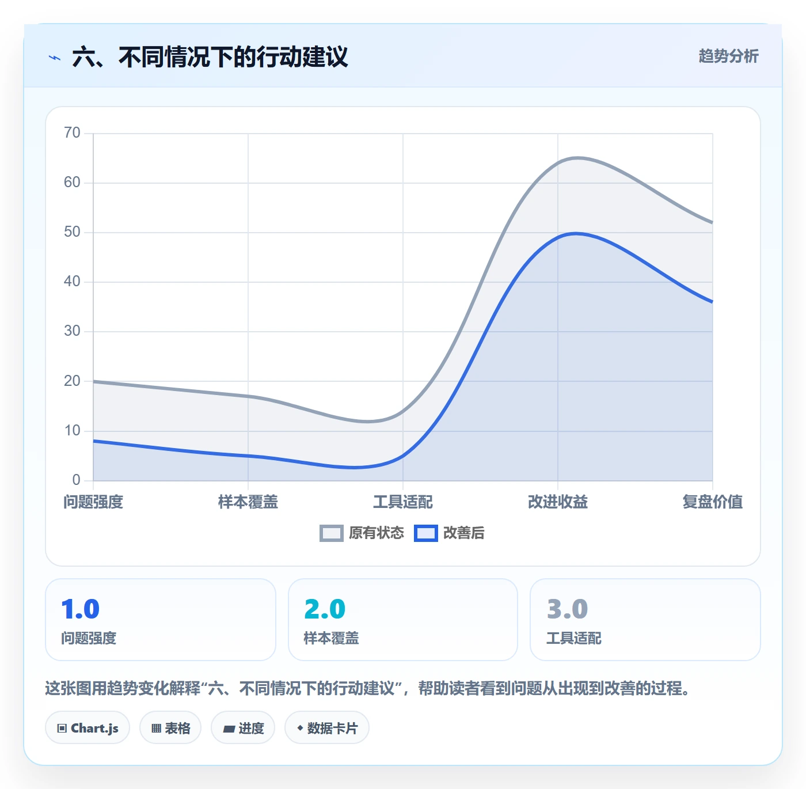The width and height of the screenshot is (806, 789).
Task: Select the 表格 tag chip
Action: [x=170, y=728]
